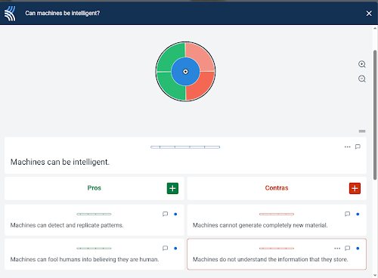The width and height of the screenshot is (378, 278).
Task: Click the Kialo logo icon in header
Action: 10,14
